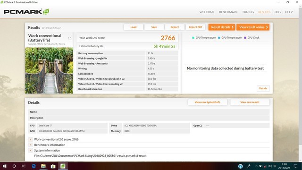Click the blue help tray icon
This screenshot has width=302, height=170.
pos(240,166)
